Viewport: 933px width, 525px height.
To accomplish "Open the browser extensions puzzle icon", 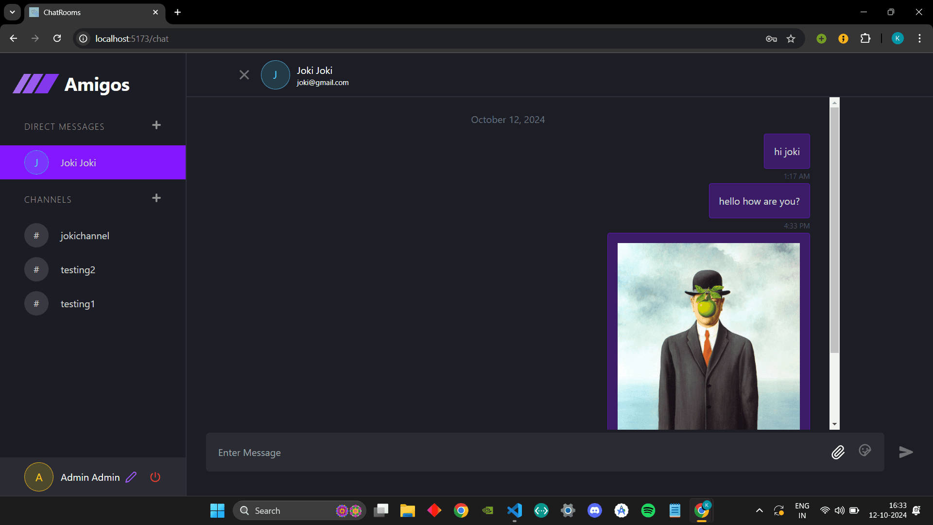I will coord(865,38).
